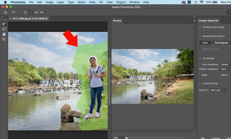Open the Preview panel menu icon
The height and width of the screenshot is (139, 231).
[x=194, y=21]
